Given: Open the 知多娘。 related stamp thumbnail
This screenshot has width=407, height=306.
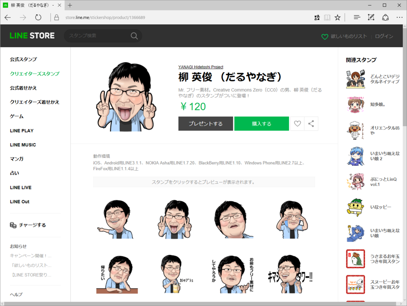Looking at the screenshot, I should (355, 104).
